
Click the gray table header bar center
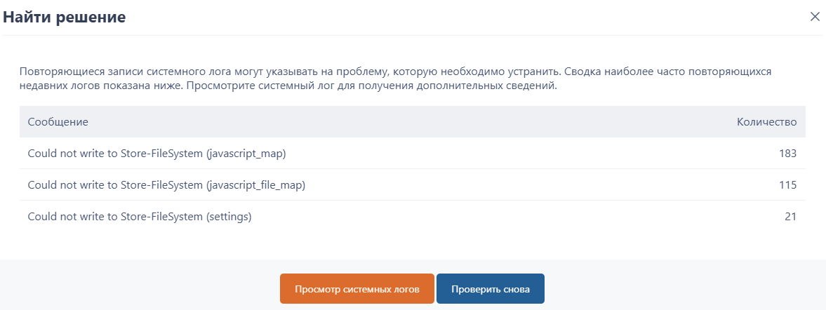413,122
